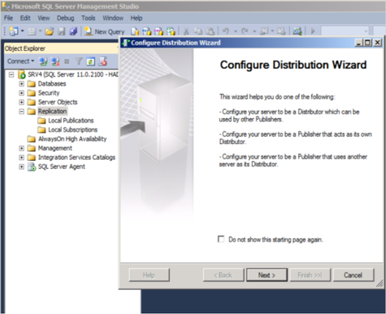Click the wizard Help button
Screen dimensions: 386x314
tap(149, 275)
